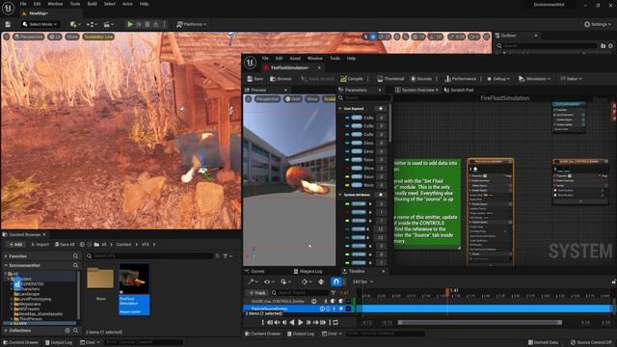Open the Performance toolbar option
The image size is (617, 347).
coord(460,79)
